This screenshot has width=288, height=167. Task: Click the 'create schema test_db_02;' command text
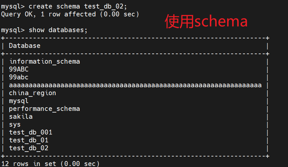(x=78, y=6)
